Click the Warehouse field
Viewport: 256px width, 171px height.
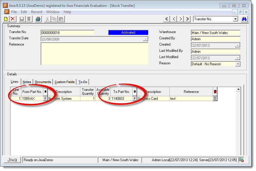pyautogui.click(x=215, y=32)
